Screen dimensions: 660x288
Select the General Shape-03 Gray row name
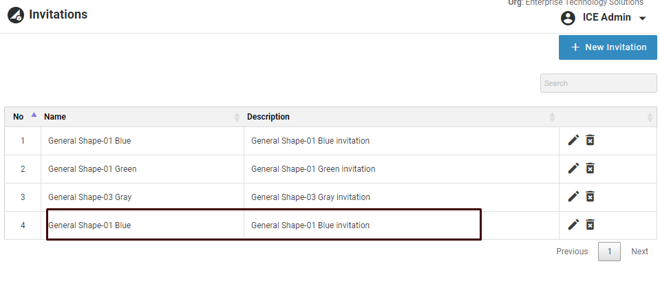click(89, 197)
